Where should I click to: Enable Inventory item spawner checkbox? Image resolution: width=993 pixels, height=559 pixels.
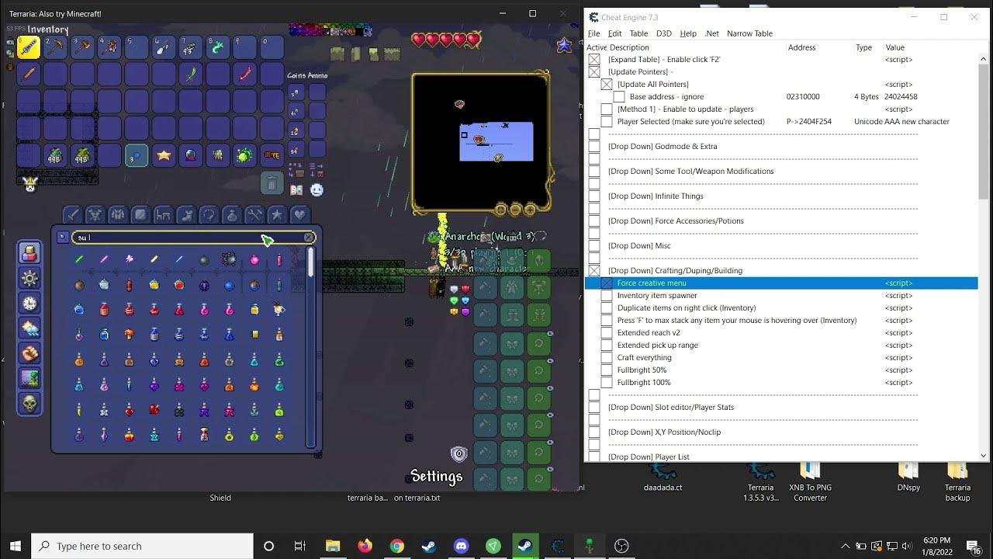(x=607, y=296)
